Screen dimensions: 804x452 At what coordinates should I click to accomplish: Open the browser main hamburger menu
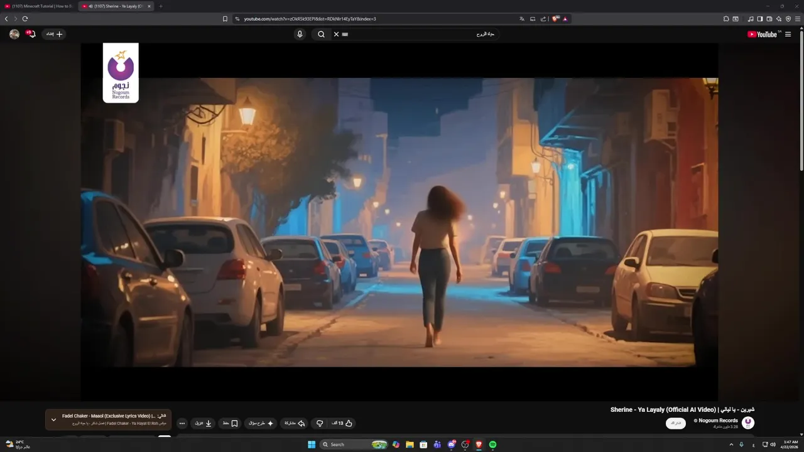point(798,19)
